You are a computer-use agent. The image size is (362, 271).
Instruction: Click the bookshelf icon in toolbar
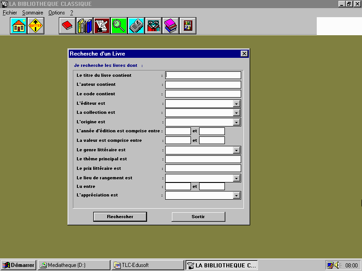(188, 26)
